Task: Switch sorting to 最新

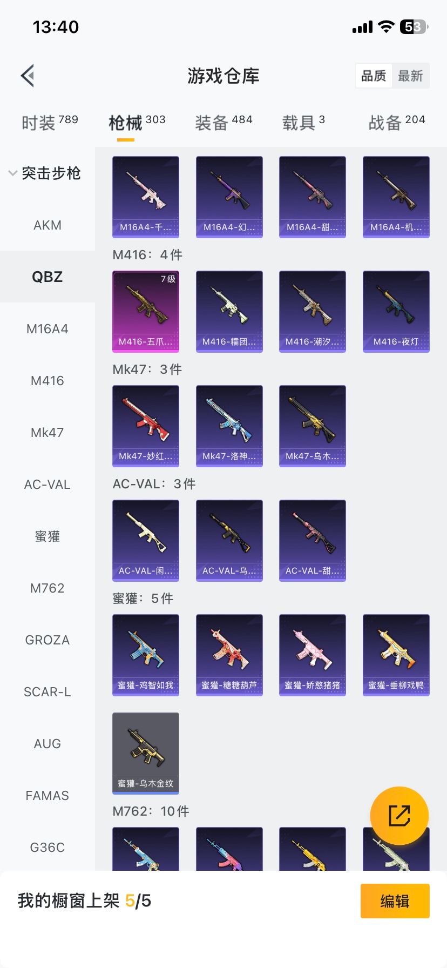Action: 410,76
